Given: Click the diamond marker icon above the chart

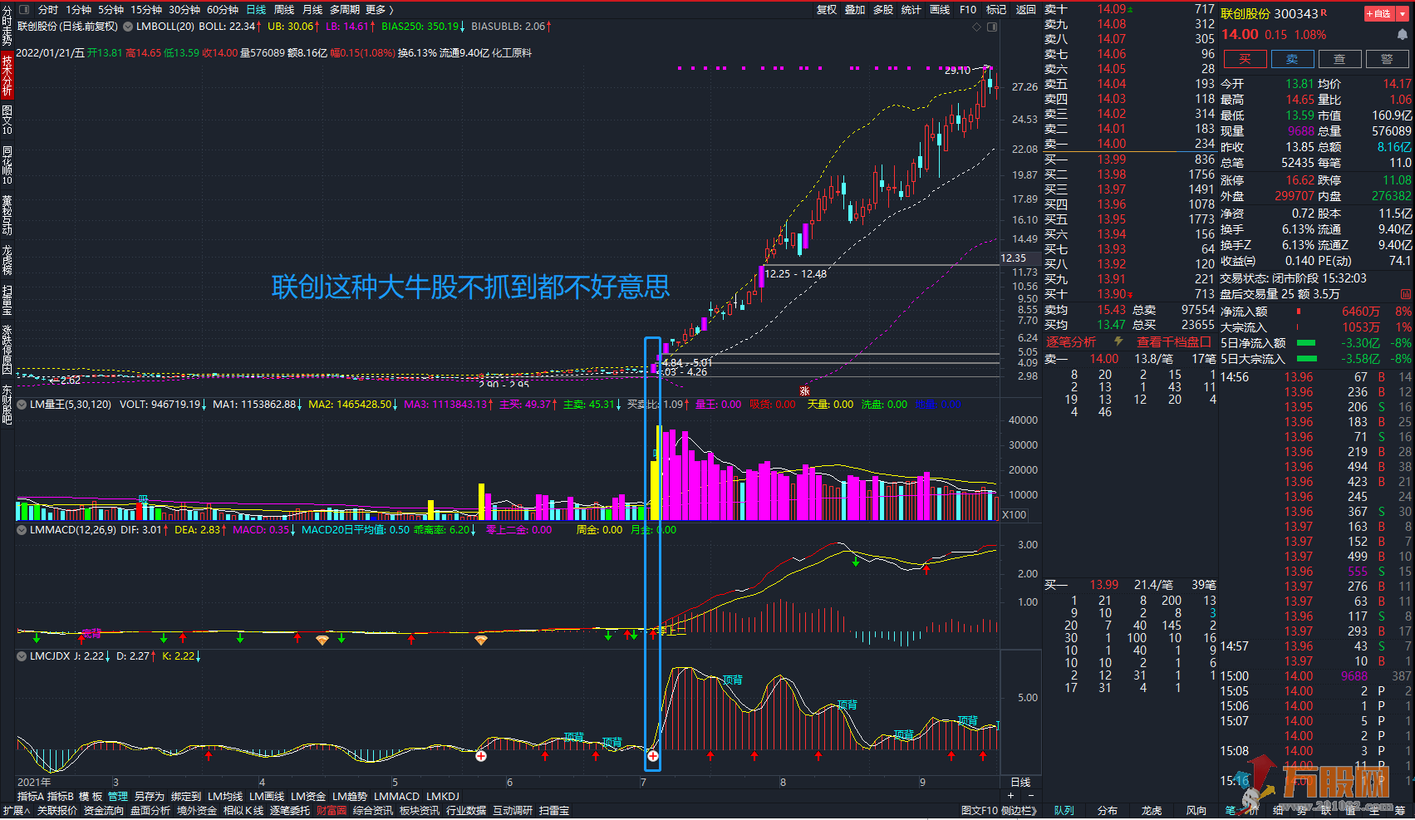Looking at the screenshot, I should click(977, 27).
